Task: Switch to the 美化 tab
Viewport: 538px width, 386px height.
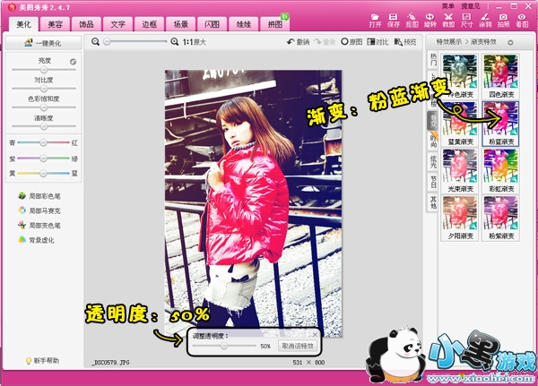Action: click(x=23, y=24)
